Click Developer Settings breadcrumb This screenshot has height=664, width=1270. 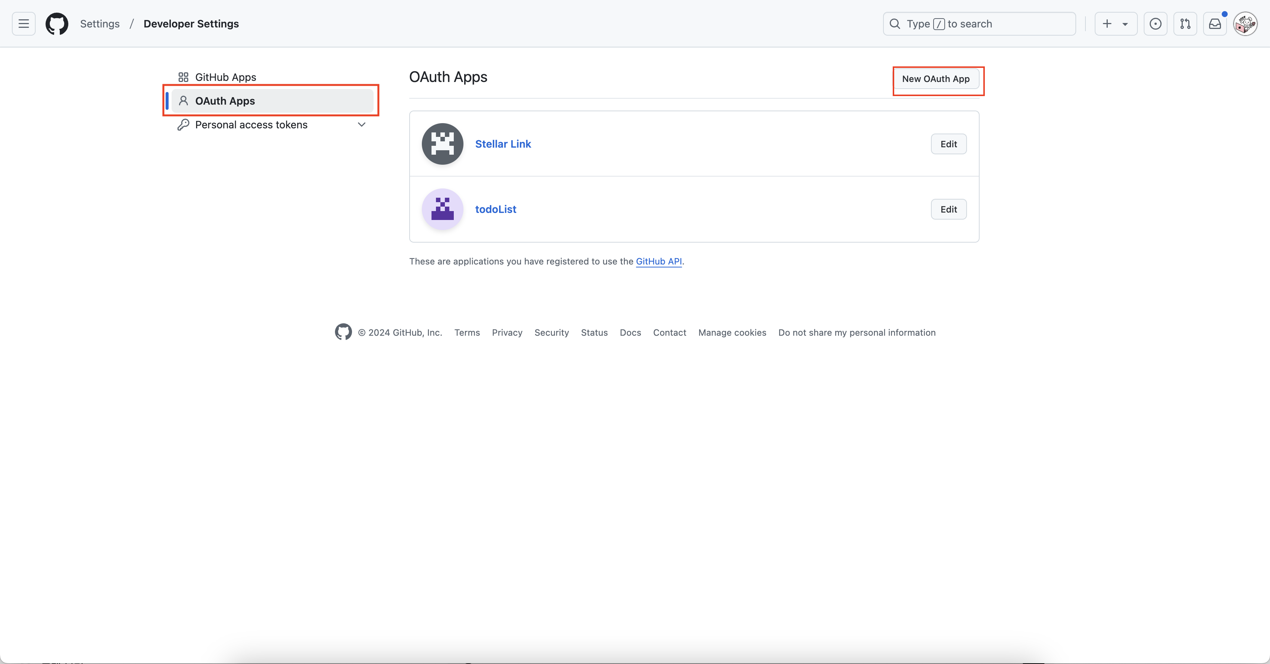pyautogui.click(x=191, y=24)
